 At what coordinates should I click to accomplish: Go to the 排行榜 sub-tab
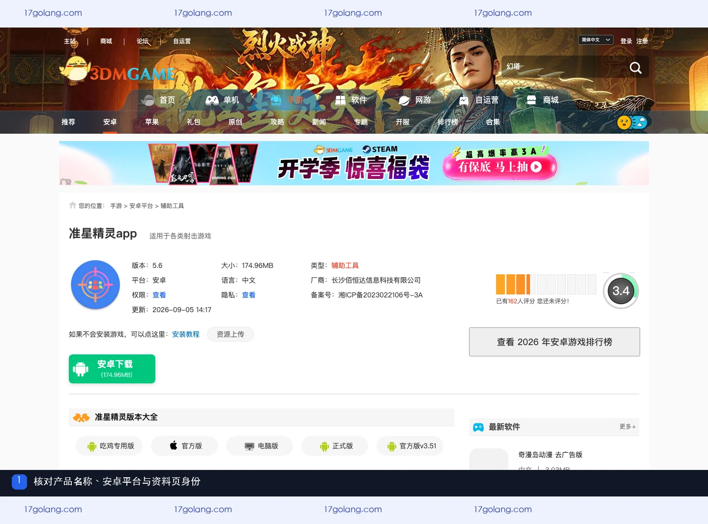448,122
